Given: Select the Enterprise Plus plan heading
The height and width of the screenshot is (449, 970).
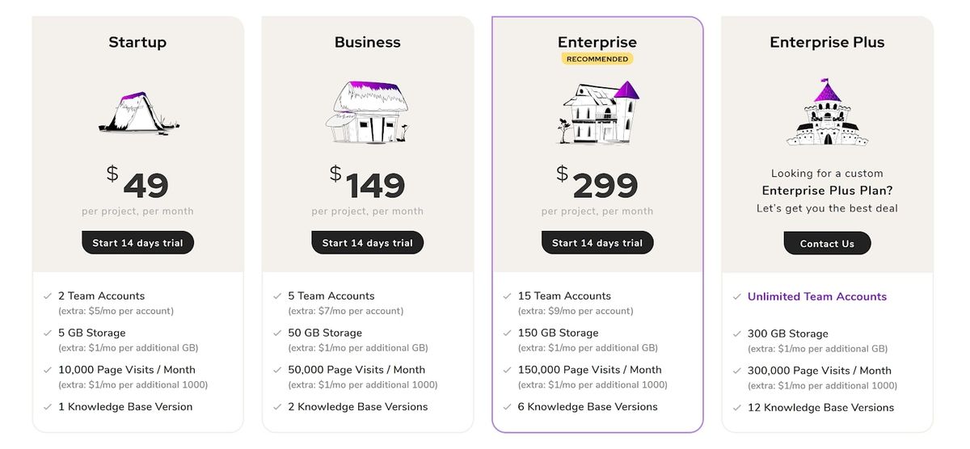Looking at the screenshot, I should coord(827,42).
